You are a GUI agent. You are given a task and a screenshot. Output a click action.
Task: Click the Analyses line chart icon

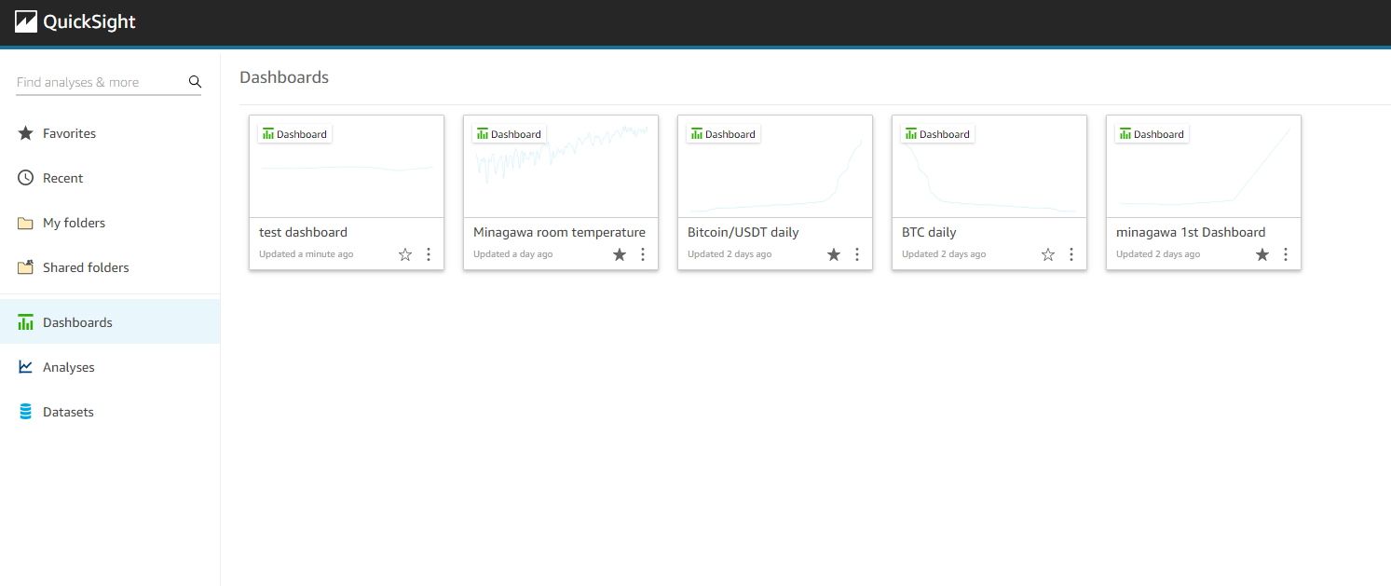26,367
